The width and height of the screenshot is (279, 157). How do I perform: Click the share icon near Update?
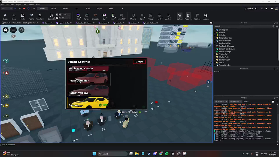click(x=256, y=8)
